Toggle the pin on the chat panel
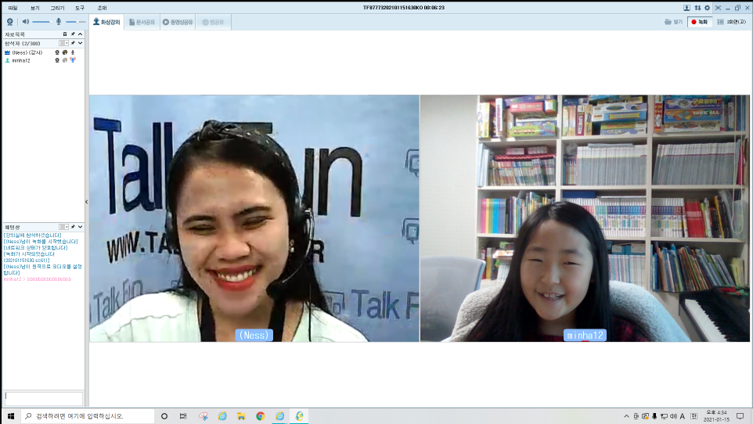This screenshot has width=753, height=424. 73,227
